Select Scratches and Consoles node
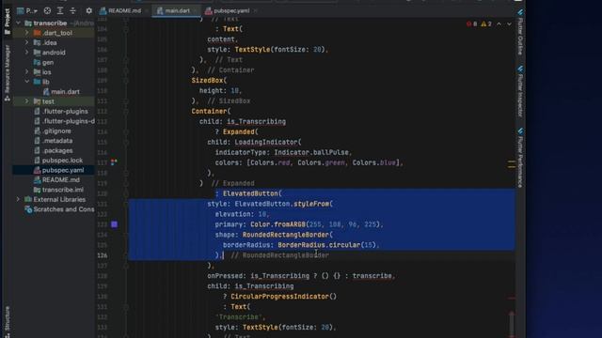Image resolution: width=602 pixels, height=338 pixels. (63, 209)
